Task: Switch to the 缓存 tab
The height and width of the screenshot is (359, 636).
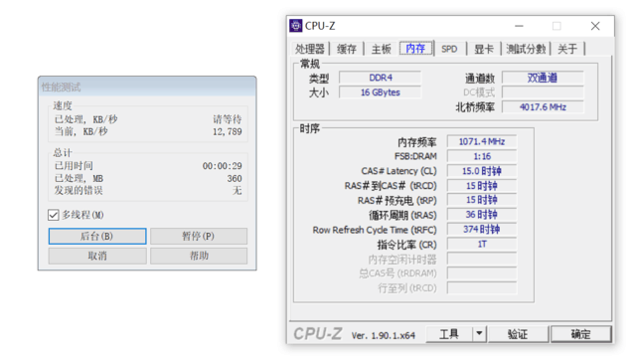Action: coord(347,49)
